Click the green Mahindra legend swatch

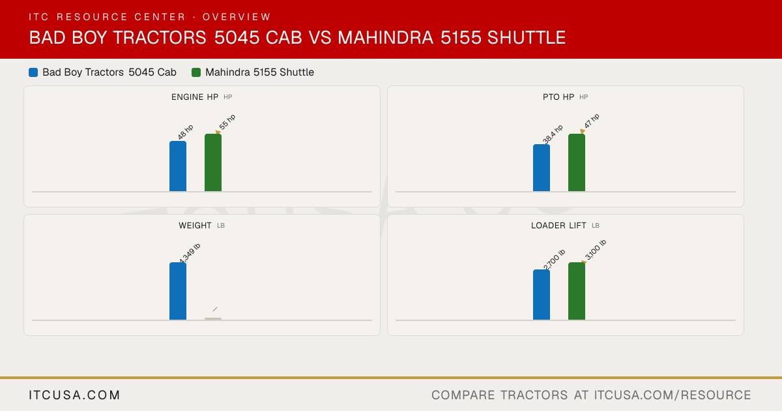pos(196,72)
